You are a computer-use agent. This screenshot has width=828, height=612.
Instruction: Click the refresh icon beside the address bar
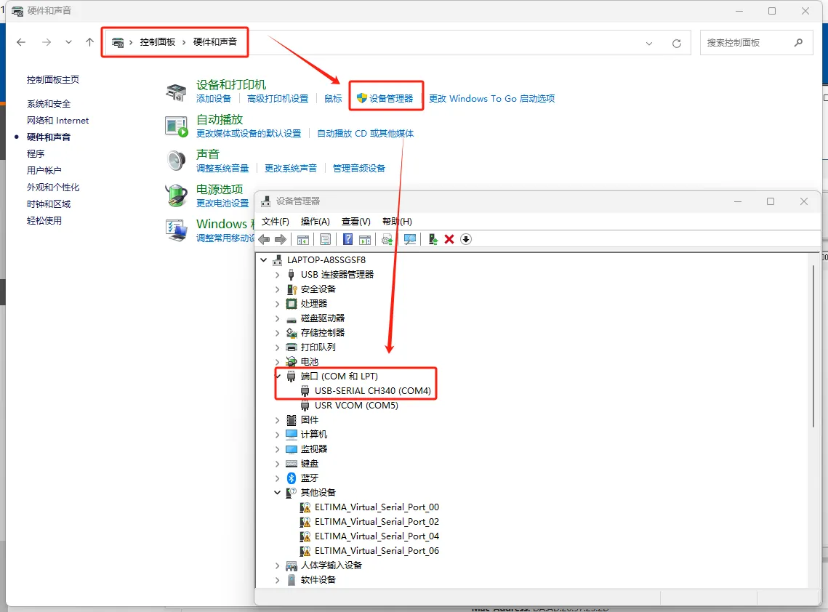coord(677,44)
